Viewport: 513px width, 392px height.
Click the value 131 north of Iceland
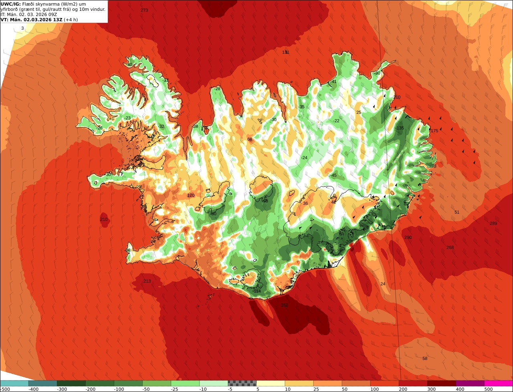pyautogui.click(x=286, y=53)
